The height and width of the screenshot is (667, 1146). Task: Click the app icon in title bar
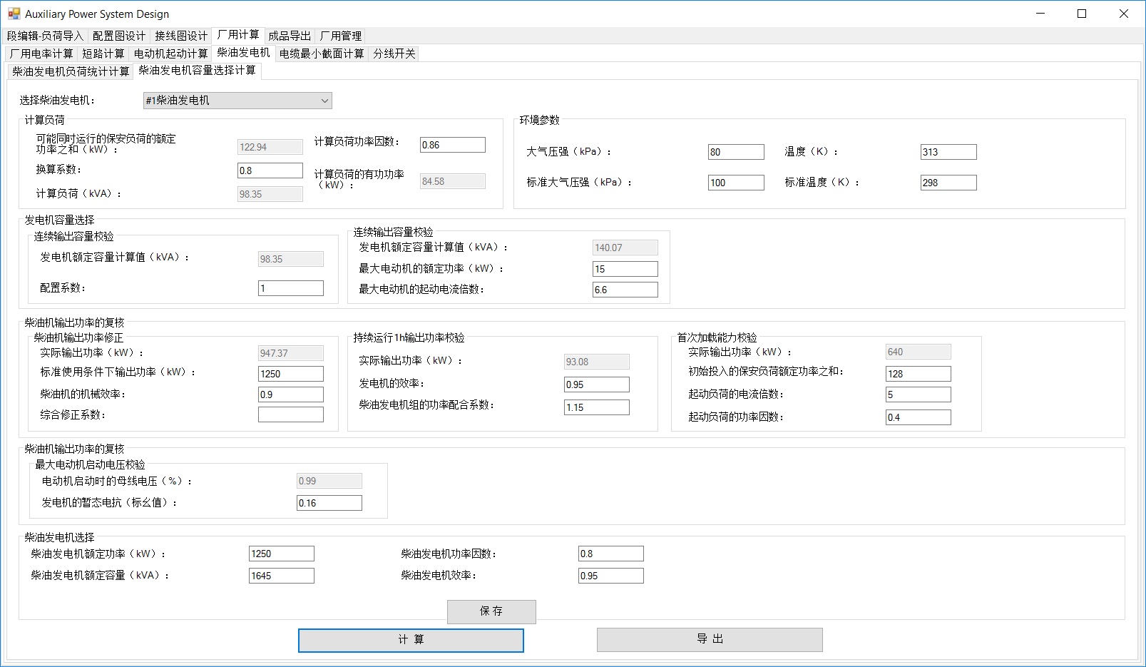click(x=14, y=14)
